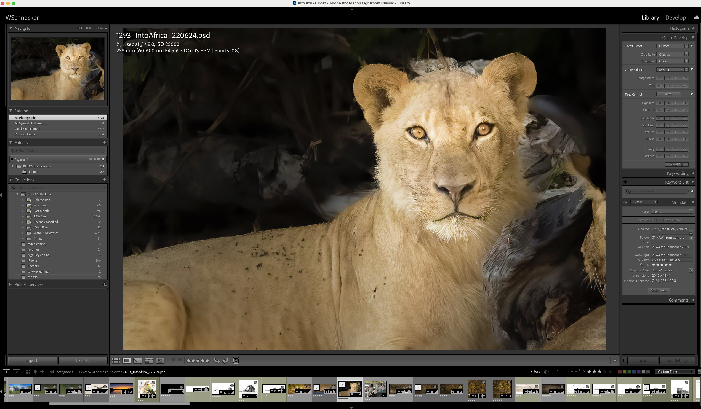Image resolution: width=701 pixels, height=409 pixels.
Task: Toggle the flagged photos filter
Action: pyautogui.click(x=545, y=372)
